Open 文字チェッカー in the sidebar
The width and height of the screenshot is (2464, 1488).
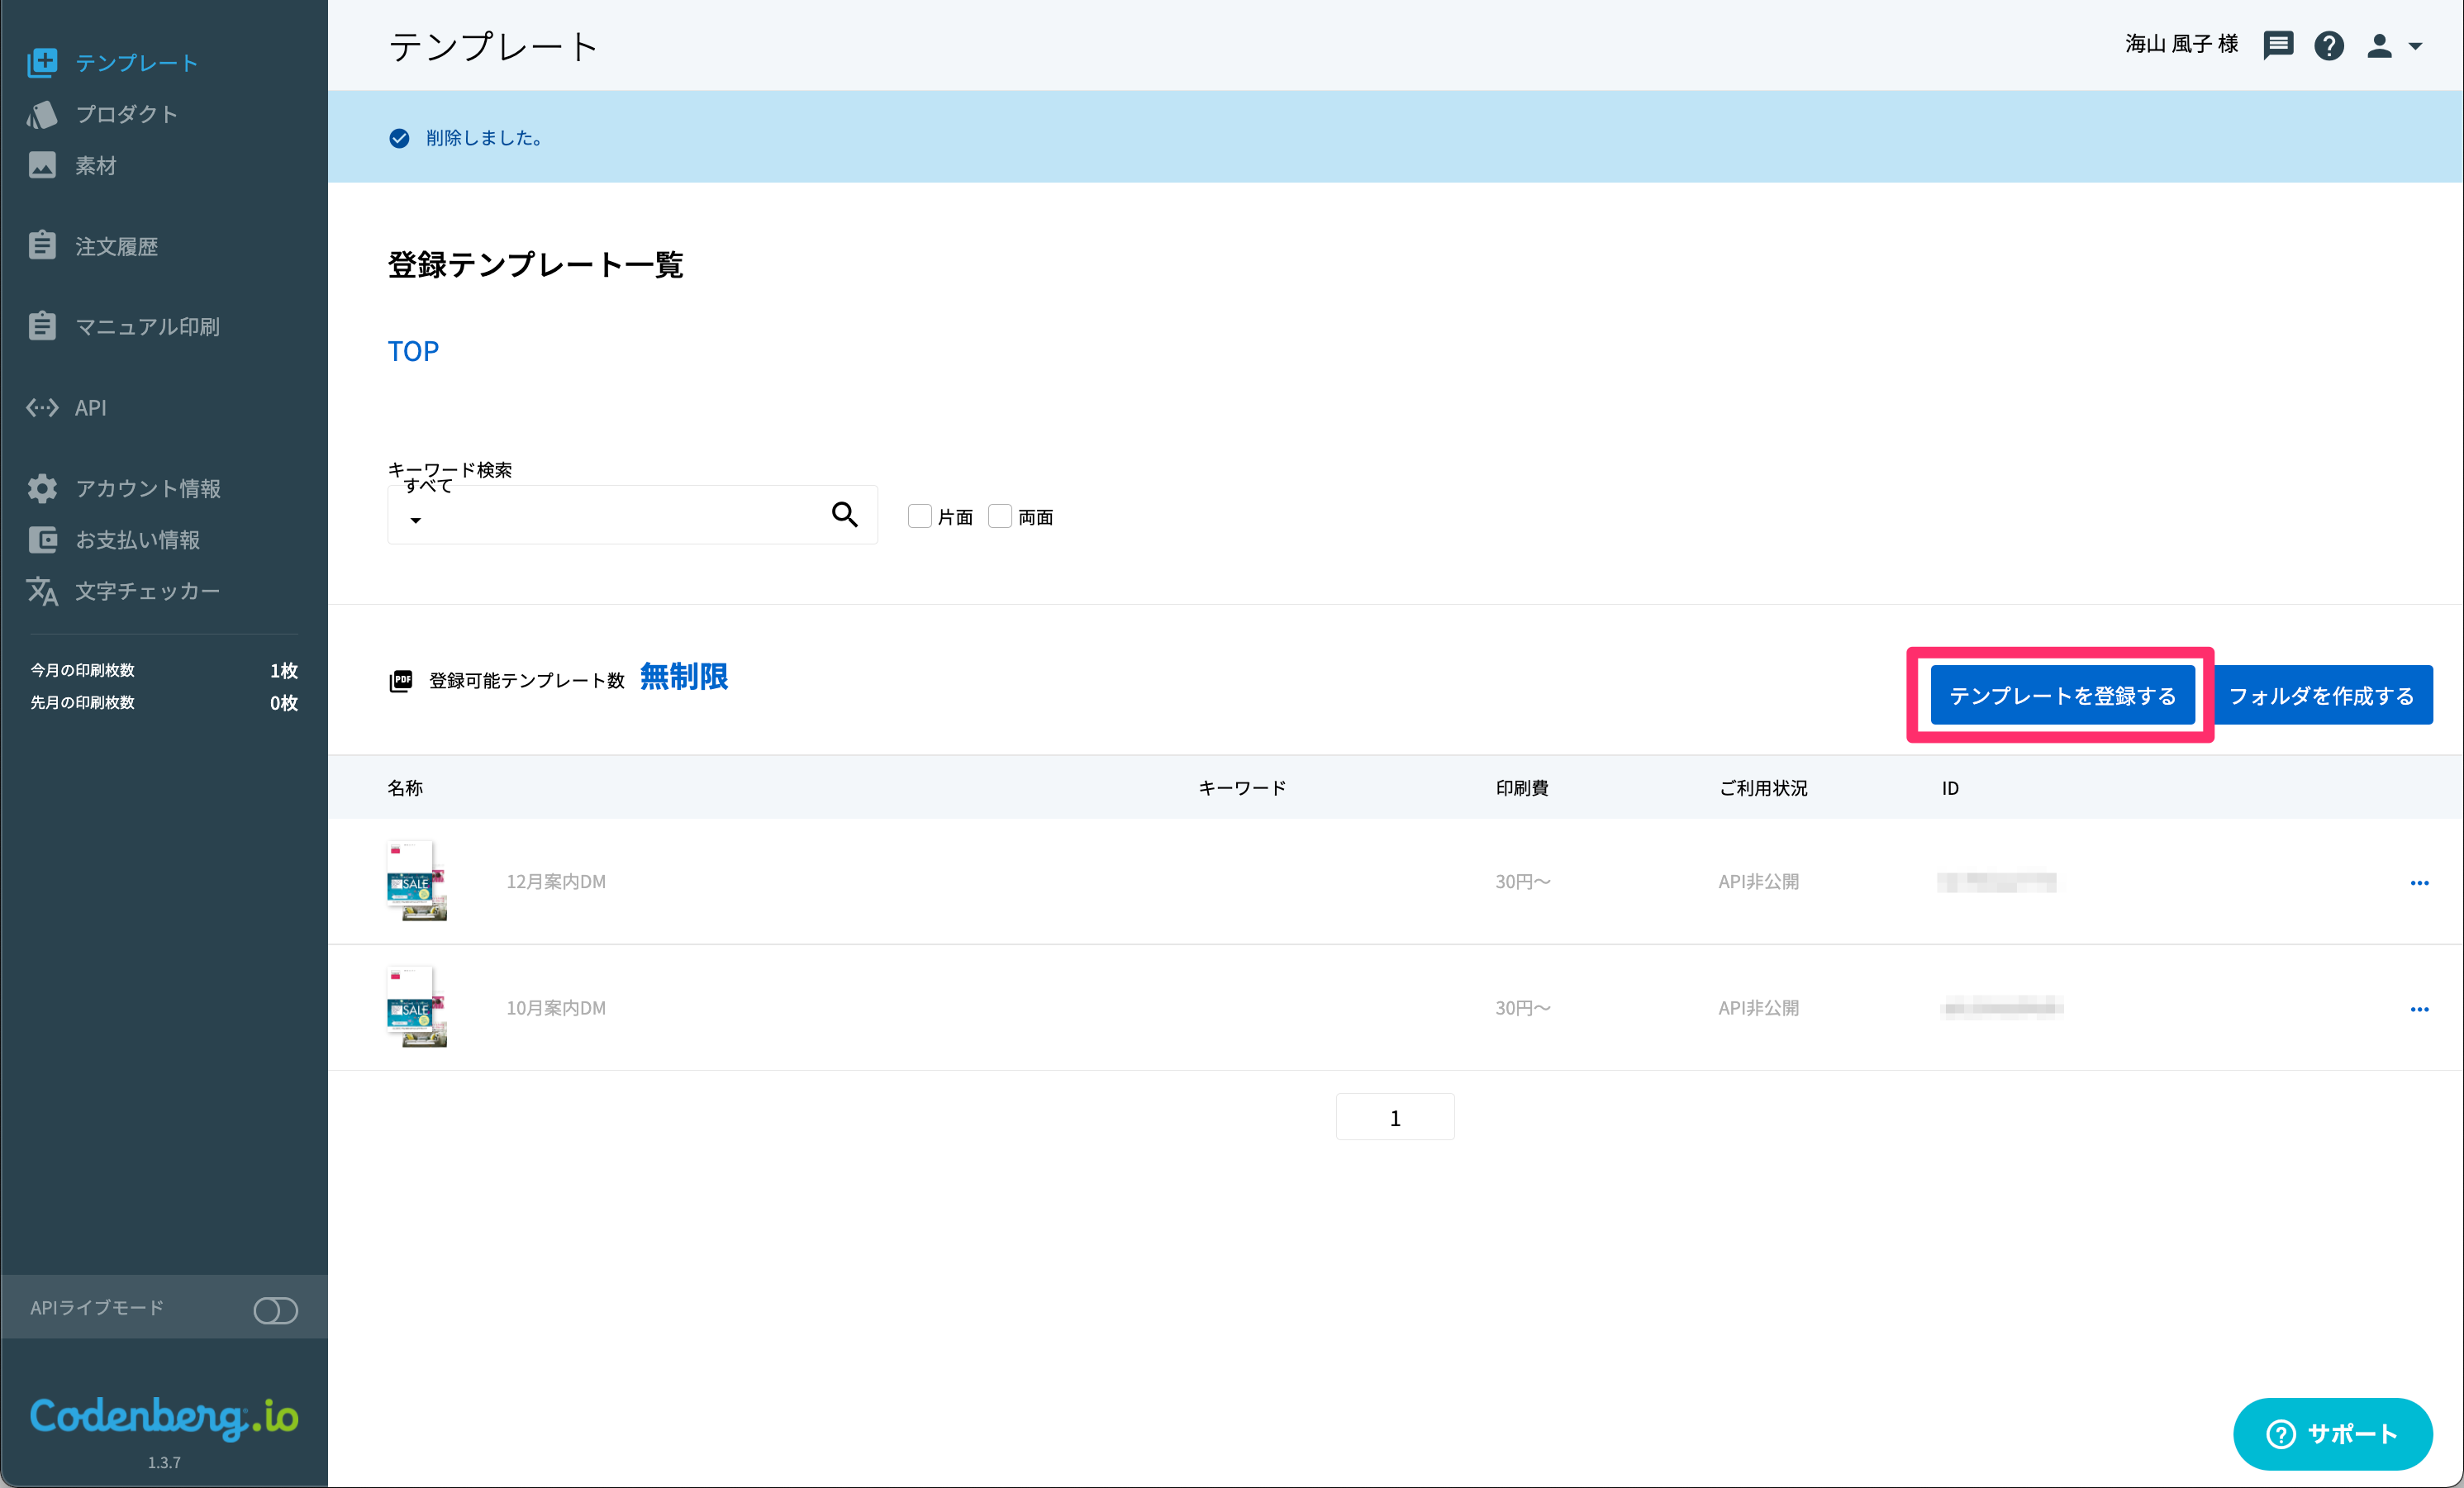click(x=148, y=591)
